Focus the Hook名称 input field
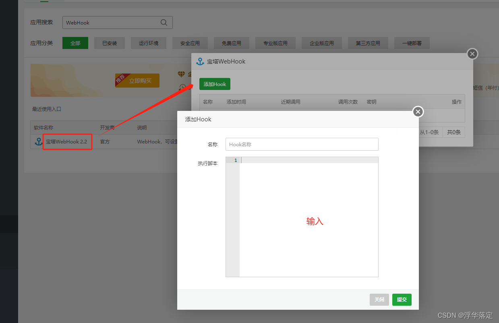The height and width of the screenshot is (323, 499). (302, 144)
